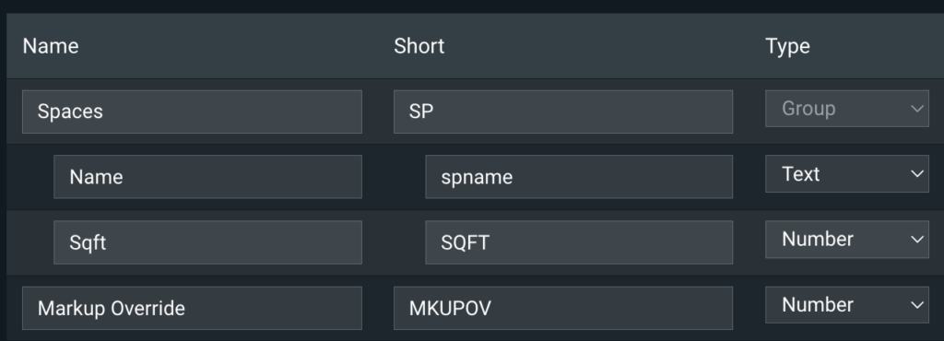Open the Number type dropdown for Sqft row
Viewport: 944px width, 341px height.
point(846,240)
